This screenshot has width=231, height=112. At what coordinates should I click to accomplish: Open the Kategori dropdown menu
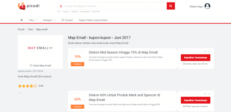[49, 20]
